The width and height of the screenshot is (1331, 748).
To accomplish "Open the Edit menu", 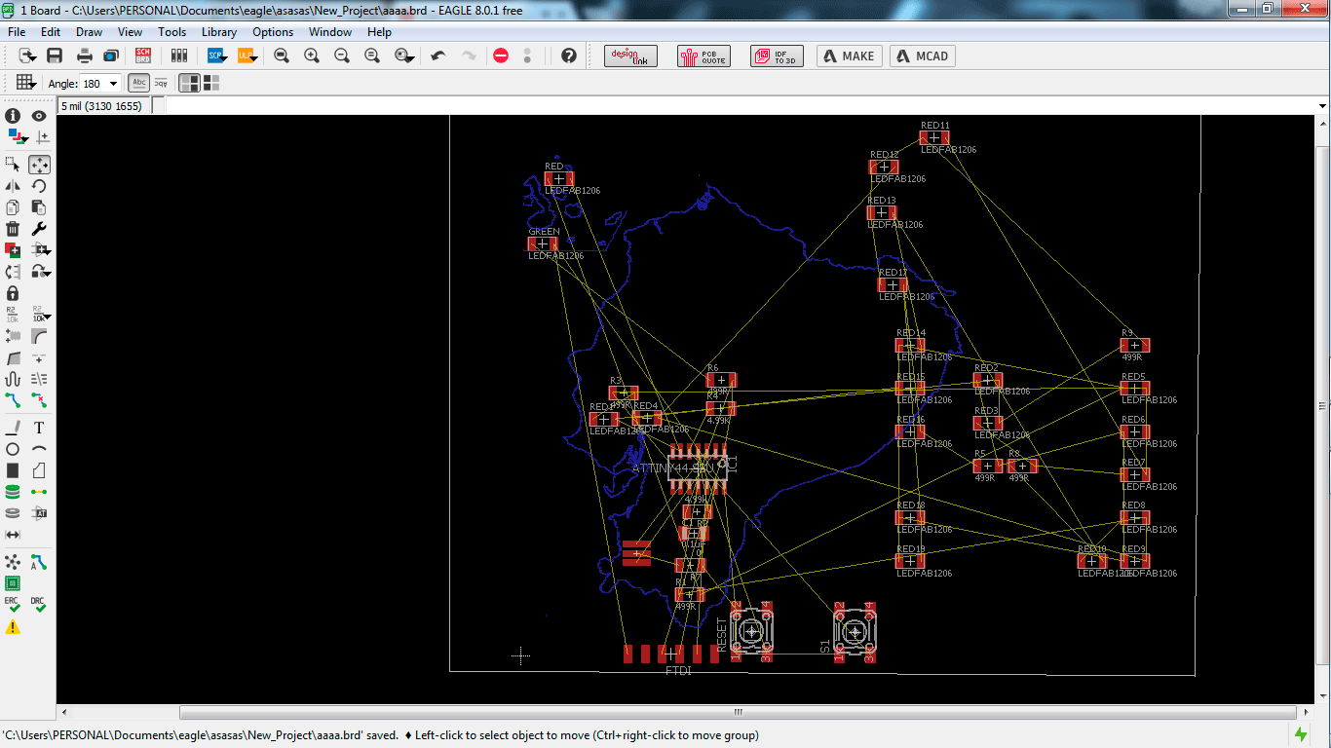I will (x=51, y=31).
